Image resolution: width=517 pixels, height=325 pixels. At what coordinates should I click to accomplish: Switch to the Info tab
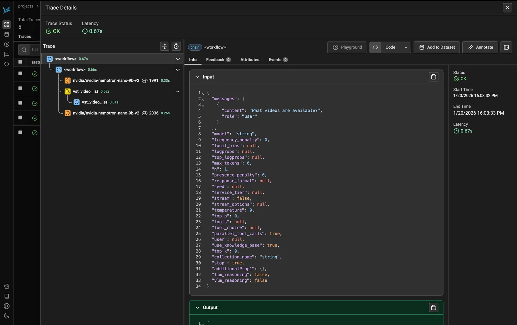pos(193,60)
